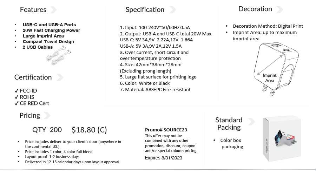This screenshot has width=316, height=171.
Task: Click the Expires 8/31/2023 date text
Action: [164, 158]
